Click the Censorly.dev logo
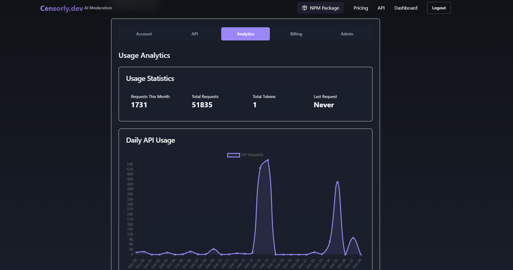Viewport: 513px width, 270px height. point(62,8)
